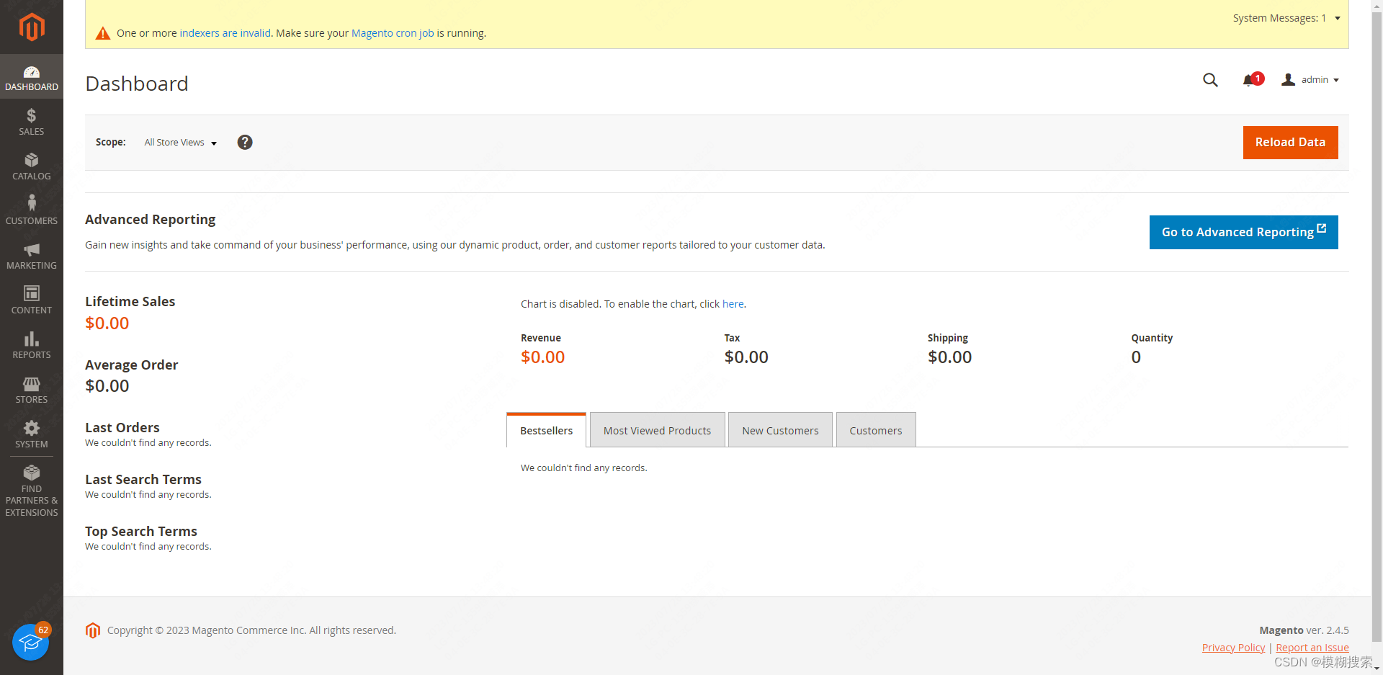Expand the System Messages dropdown
The height and width of the screenshot is (675, 1383).
coord(1286,18)
